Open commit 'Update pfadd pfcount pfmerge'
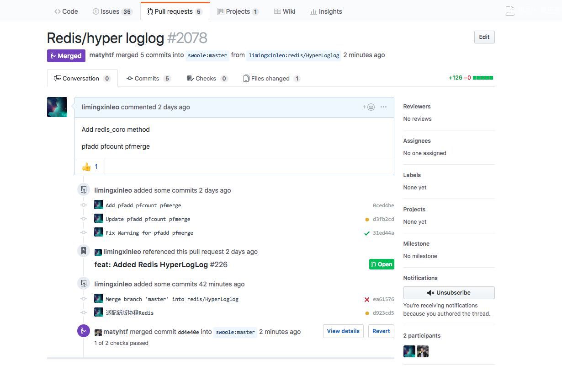Viewport: 562px width, 366px height. [148, 219]
